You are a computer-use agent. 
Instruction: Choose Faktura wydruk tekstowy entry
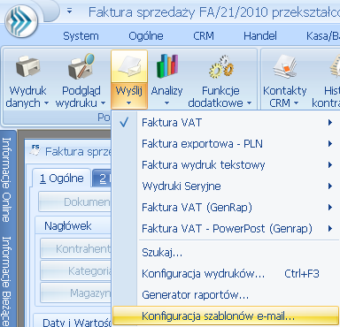point(226,165)
